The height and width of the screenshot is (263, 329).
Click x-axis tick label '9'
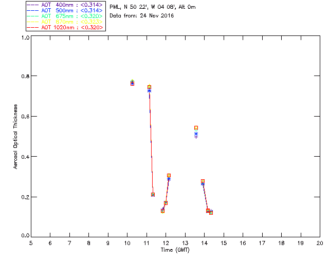(x=108, y=243)
